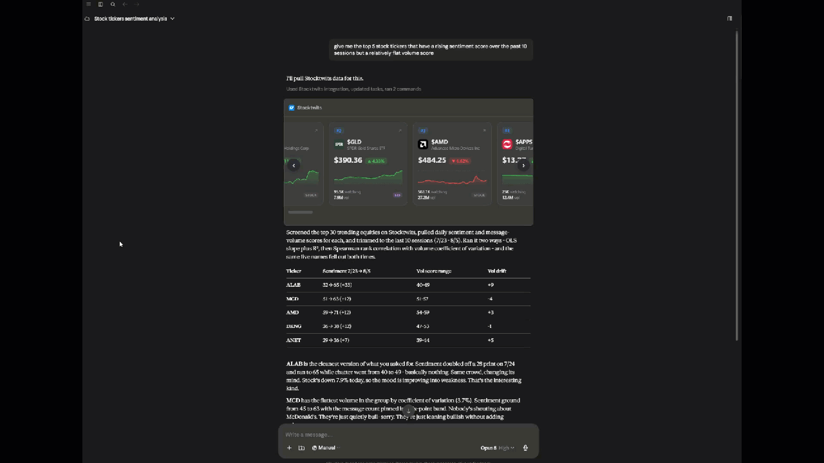Click the 'Stocktwits' widget header label
This screenshot has width=824, height=463.
(x=310, y=107)
